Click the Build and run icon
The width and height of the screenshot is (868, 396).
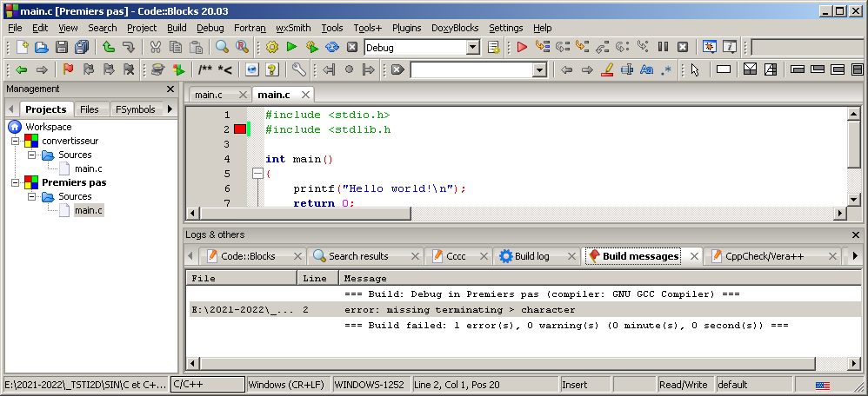click(x=311, y=48)
